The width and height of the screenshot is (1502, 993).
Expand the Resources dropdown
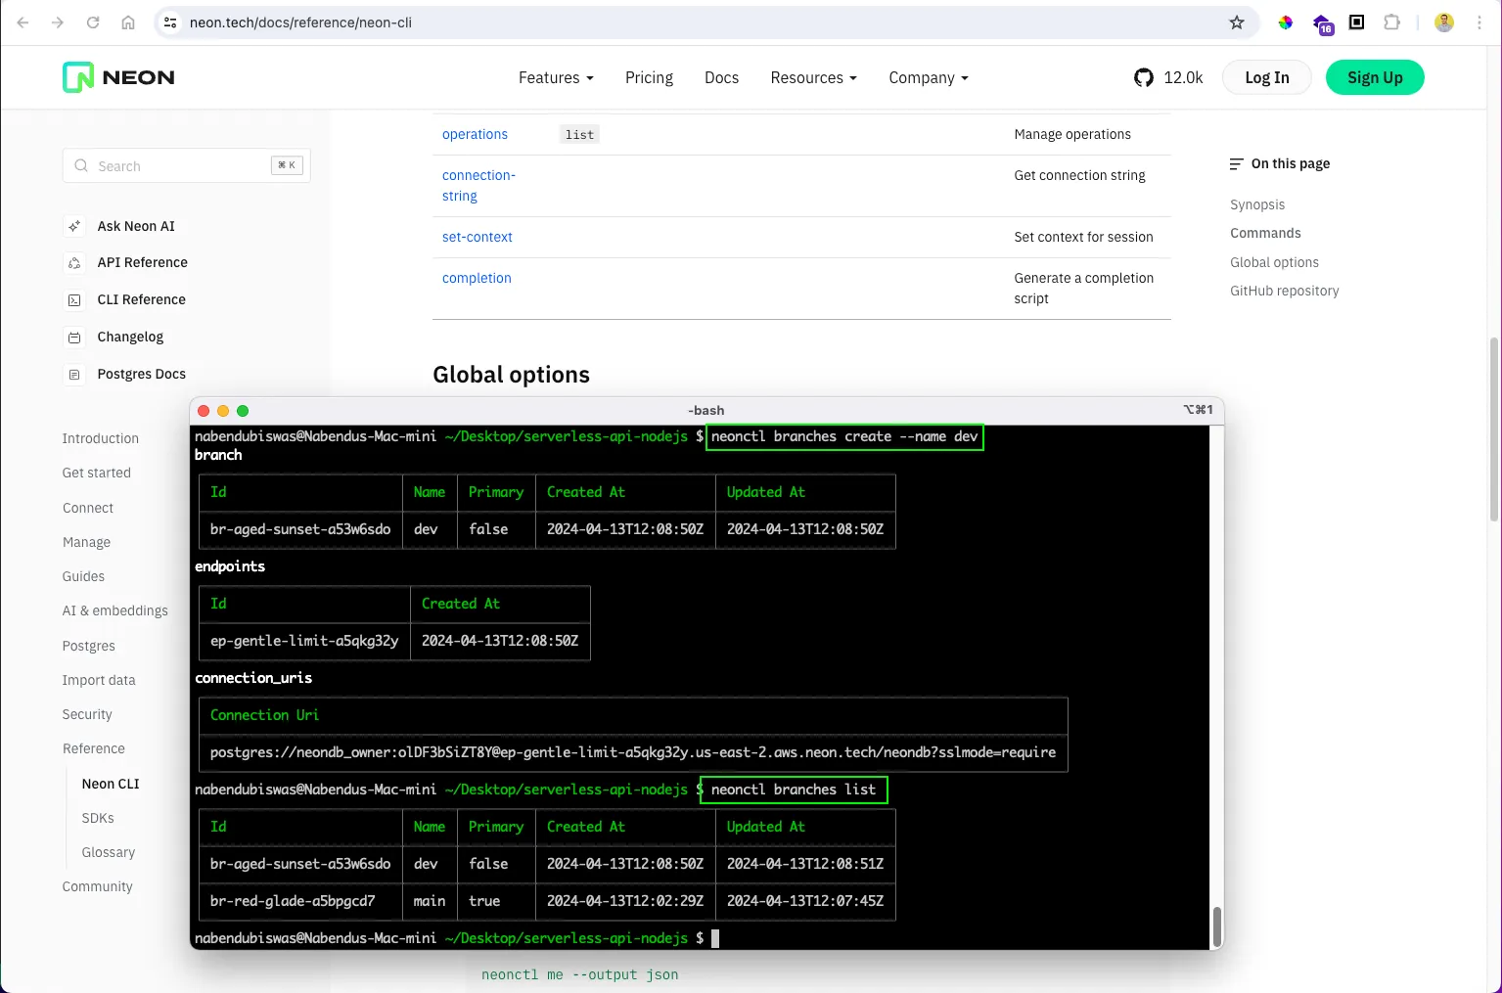(813, 77)
